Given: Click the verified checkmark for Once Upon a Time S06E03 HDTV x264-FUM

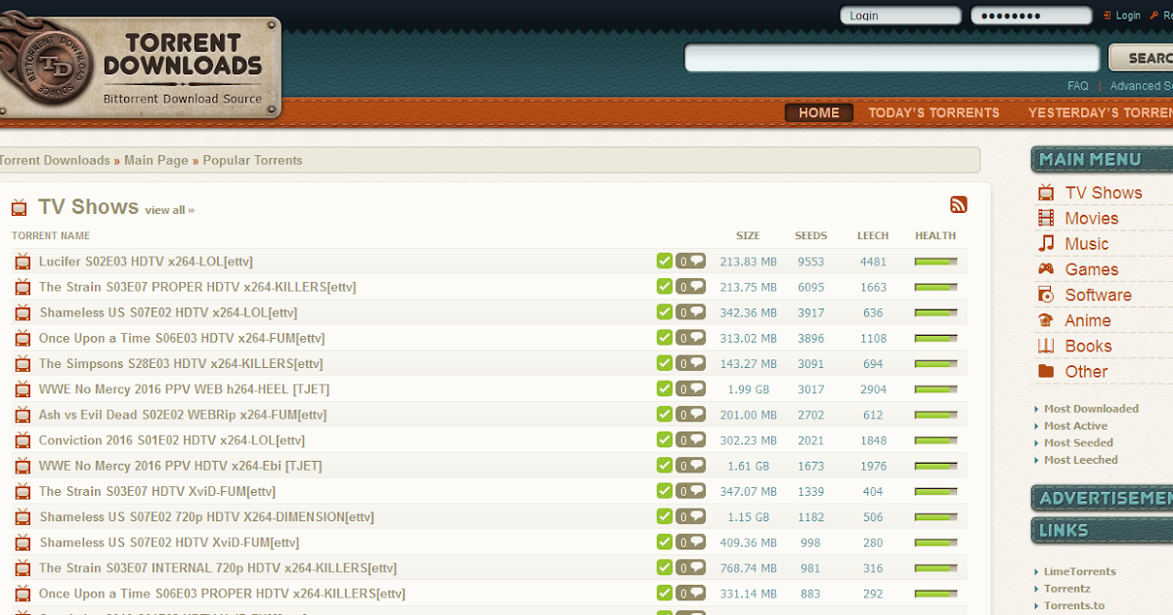Looking at the screenshot, I should (665, 337).
